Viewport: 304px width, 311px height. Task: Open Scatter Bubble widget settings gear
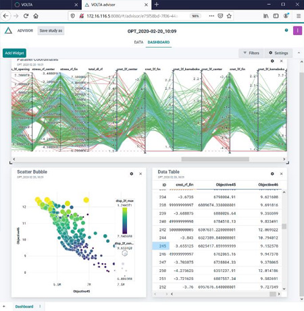click(x=132, y=173)
